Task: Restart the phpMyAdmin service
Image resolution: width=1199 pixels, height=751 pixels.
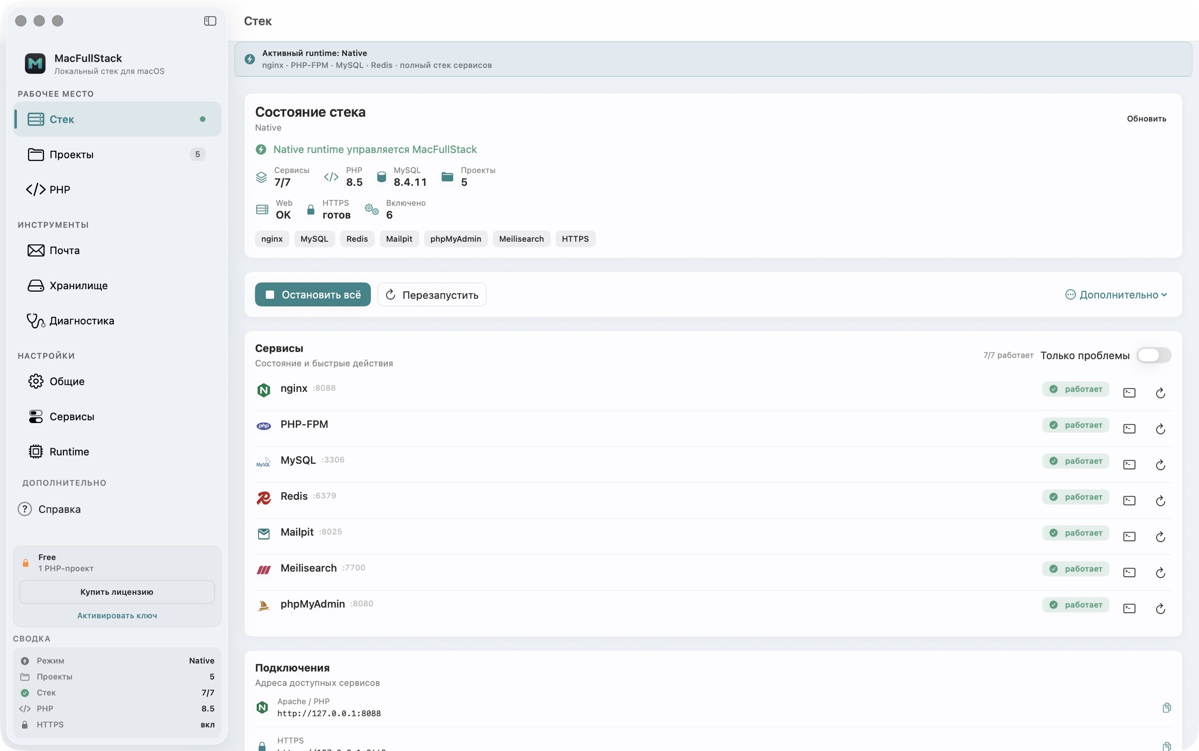Action: point(1160,609)
